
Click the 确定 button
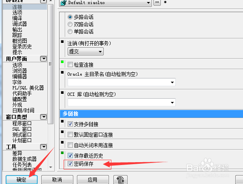pos(21,180)
